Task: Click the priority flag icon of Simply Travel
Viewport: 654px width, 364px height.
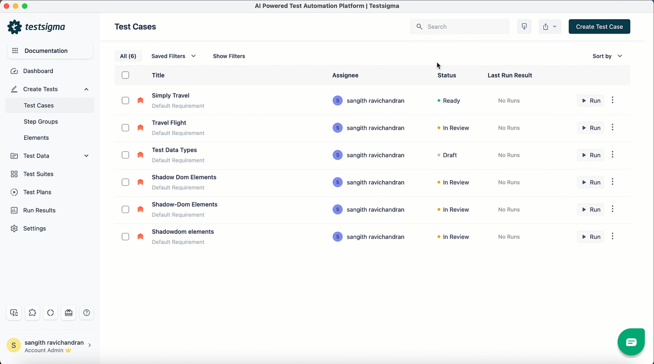Action: tap(140, 100)
